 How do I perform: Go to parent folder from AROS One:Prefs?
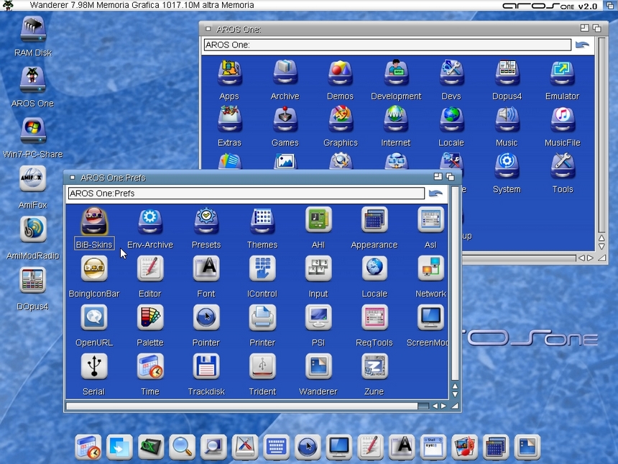pos(435,194)
